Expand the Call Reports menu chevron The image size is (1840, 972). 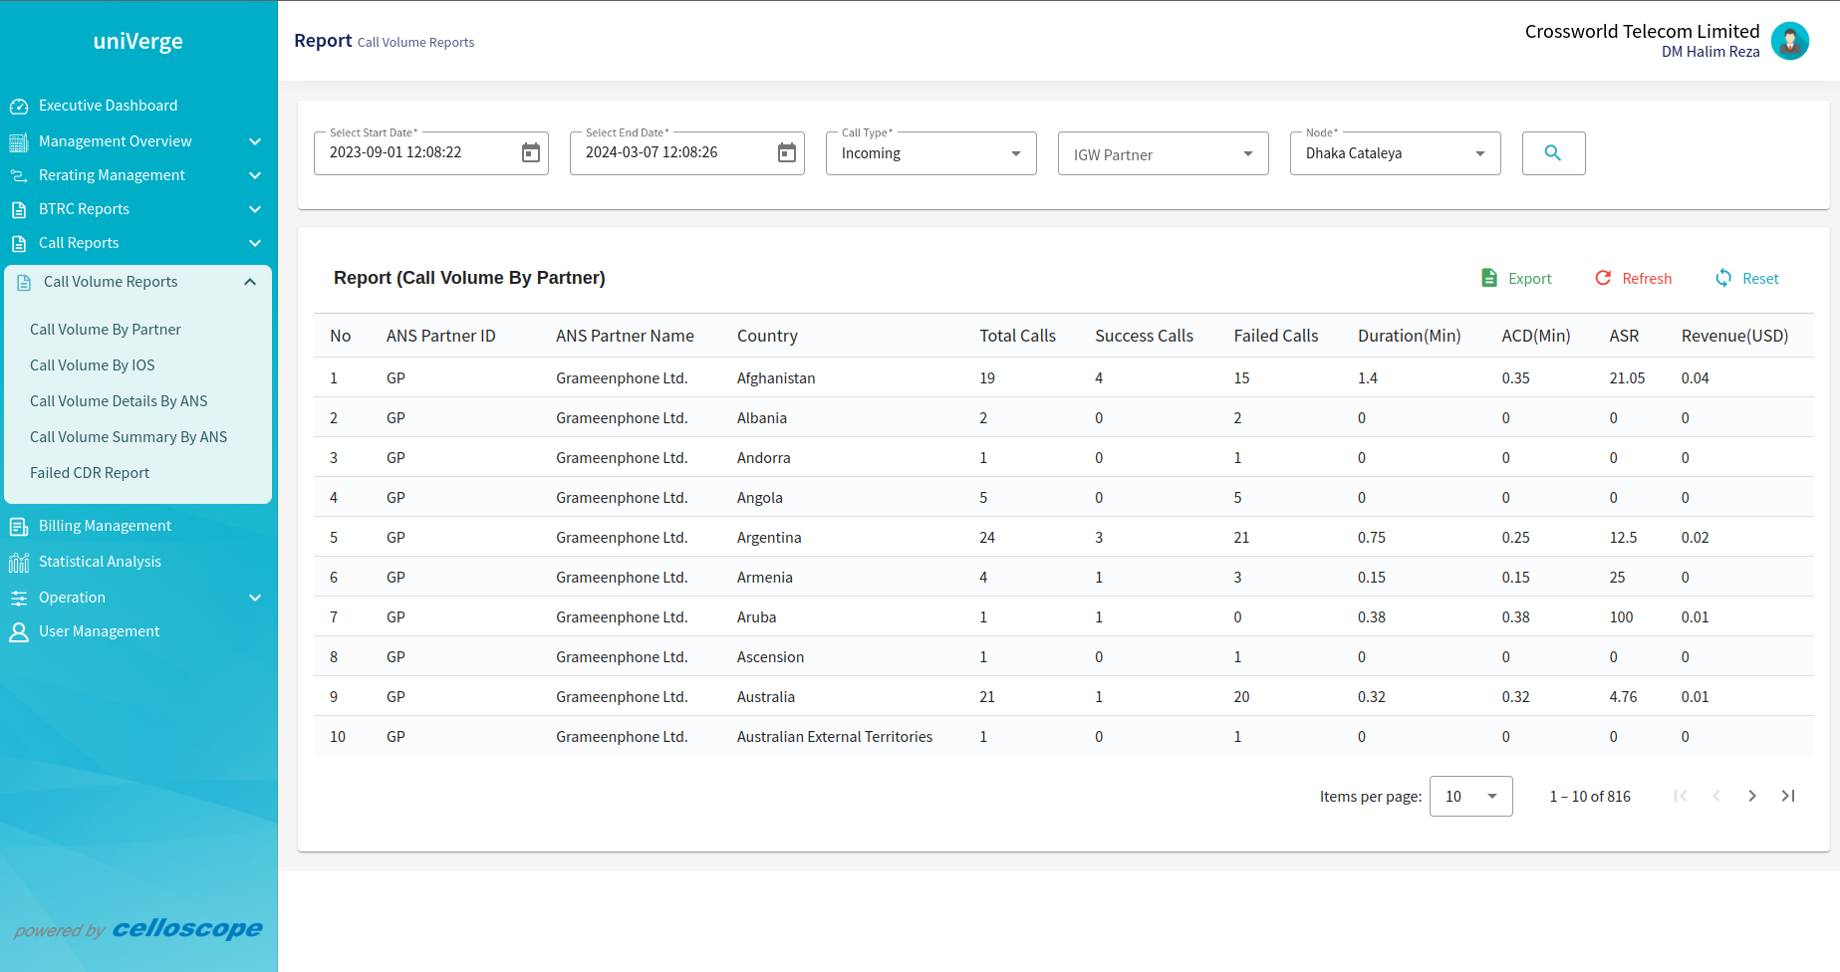point(255,243)
